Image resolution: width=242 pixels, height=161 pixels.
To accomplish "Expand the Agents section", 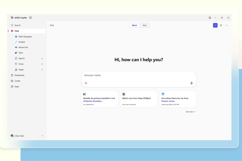I will point(42,58).
